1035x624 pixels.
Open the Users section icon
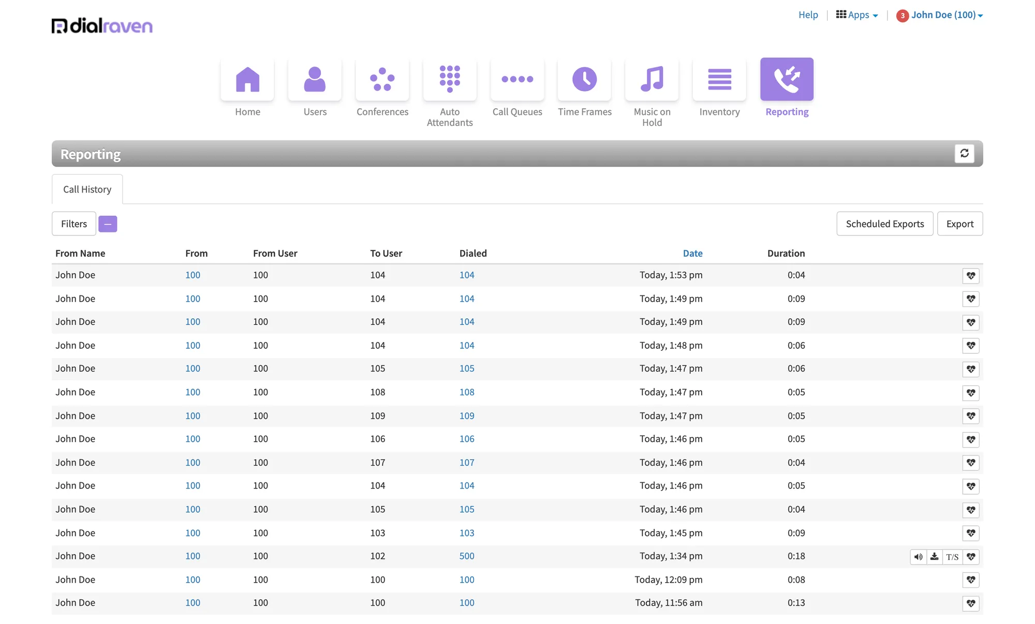point(315,79)
